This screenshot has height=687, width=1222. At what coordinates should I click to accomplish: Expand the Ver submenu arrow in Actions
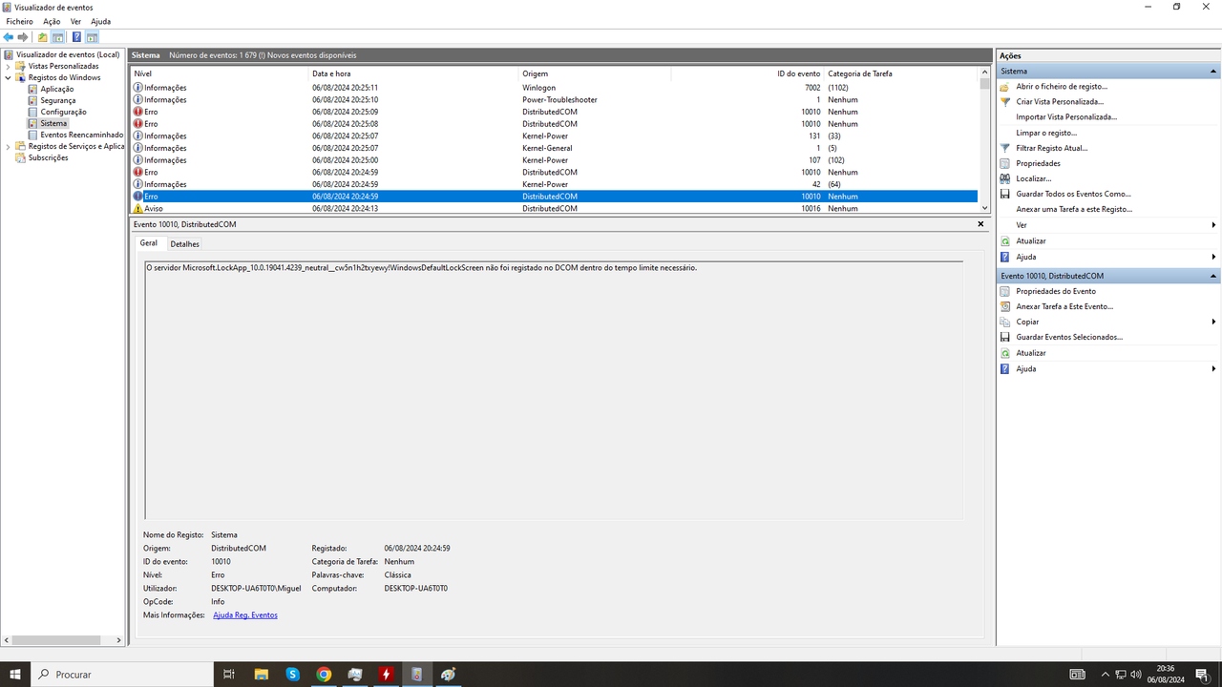click(1213, 225)
